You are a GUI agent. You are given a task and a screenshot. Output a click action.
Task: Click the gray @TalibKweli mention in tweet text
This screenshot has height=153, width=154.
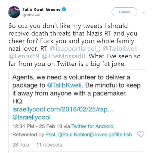click(120, 49)
